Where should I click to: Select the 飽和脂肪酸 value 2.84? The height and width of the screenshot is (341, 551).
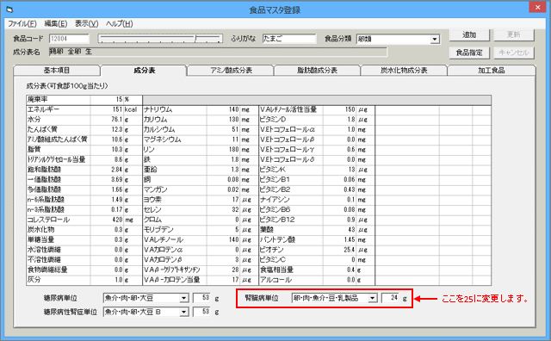107,170
